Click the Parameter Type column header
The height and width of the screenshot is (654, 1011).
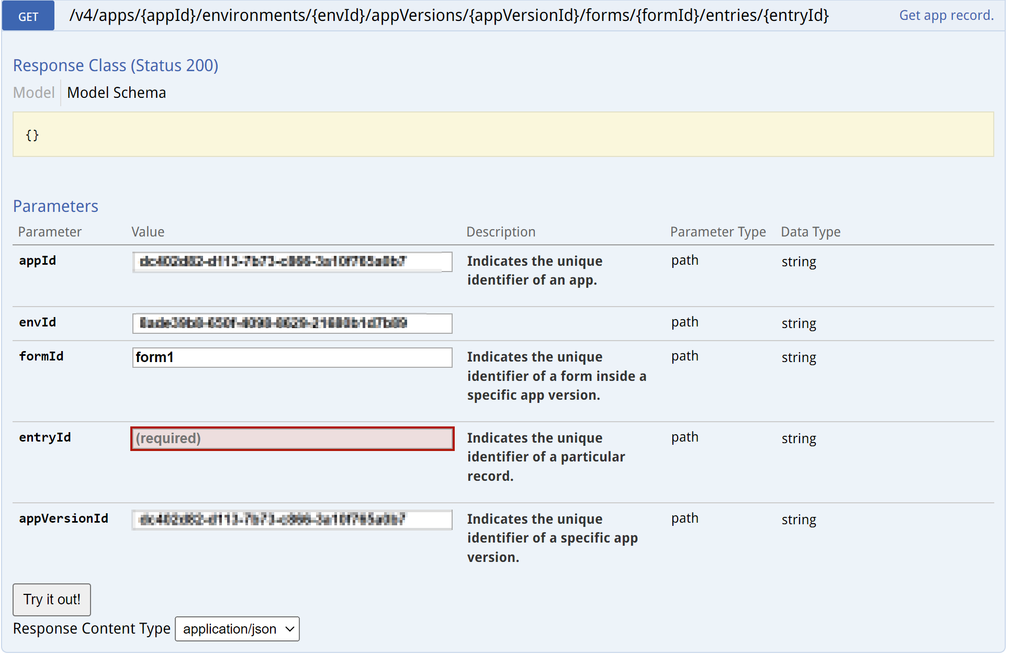pos(717,232)
